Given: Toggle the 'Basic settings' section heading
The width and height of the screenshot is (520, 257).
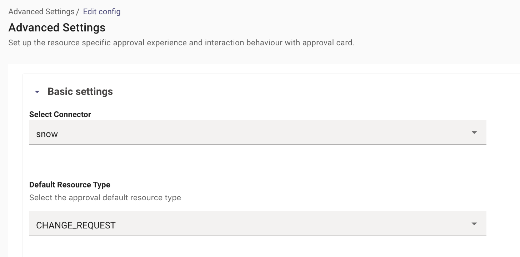Looking at the screenshot, I should tap(80, 92).
